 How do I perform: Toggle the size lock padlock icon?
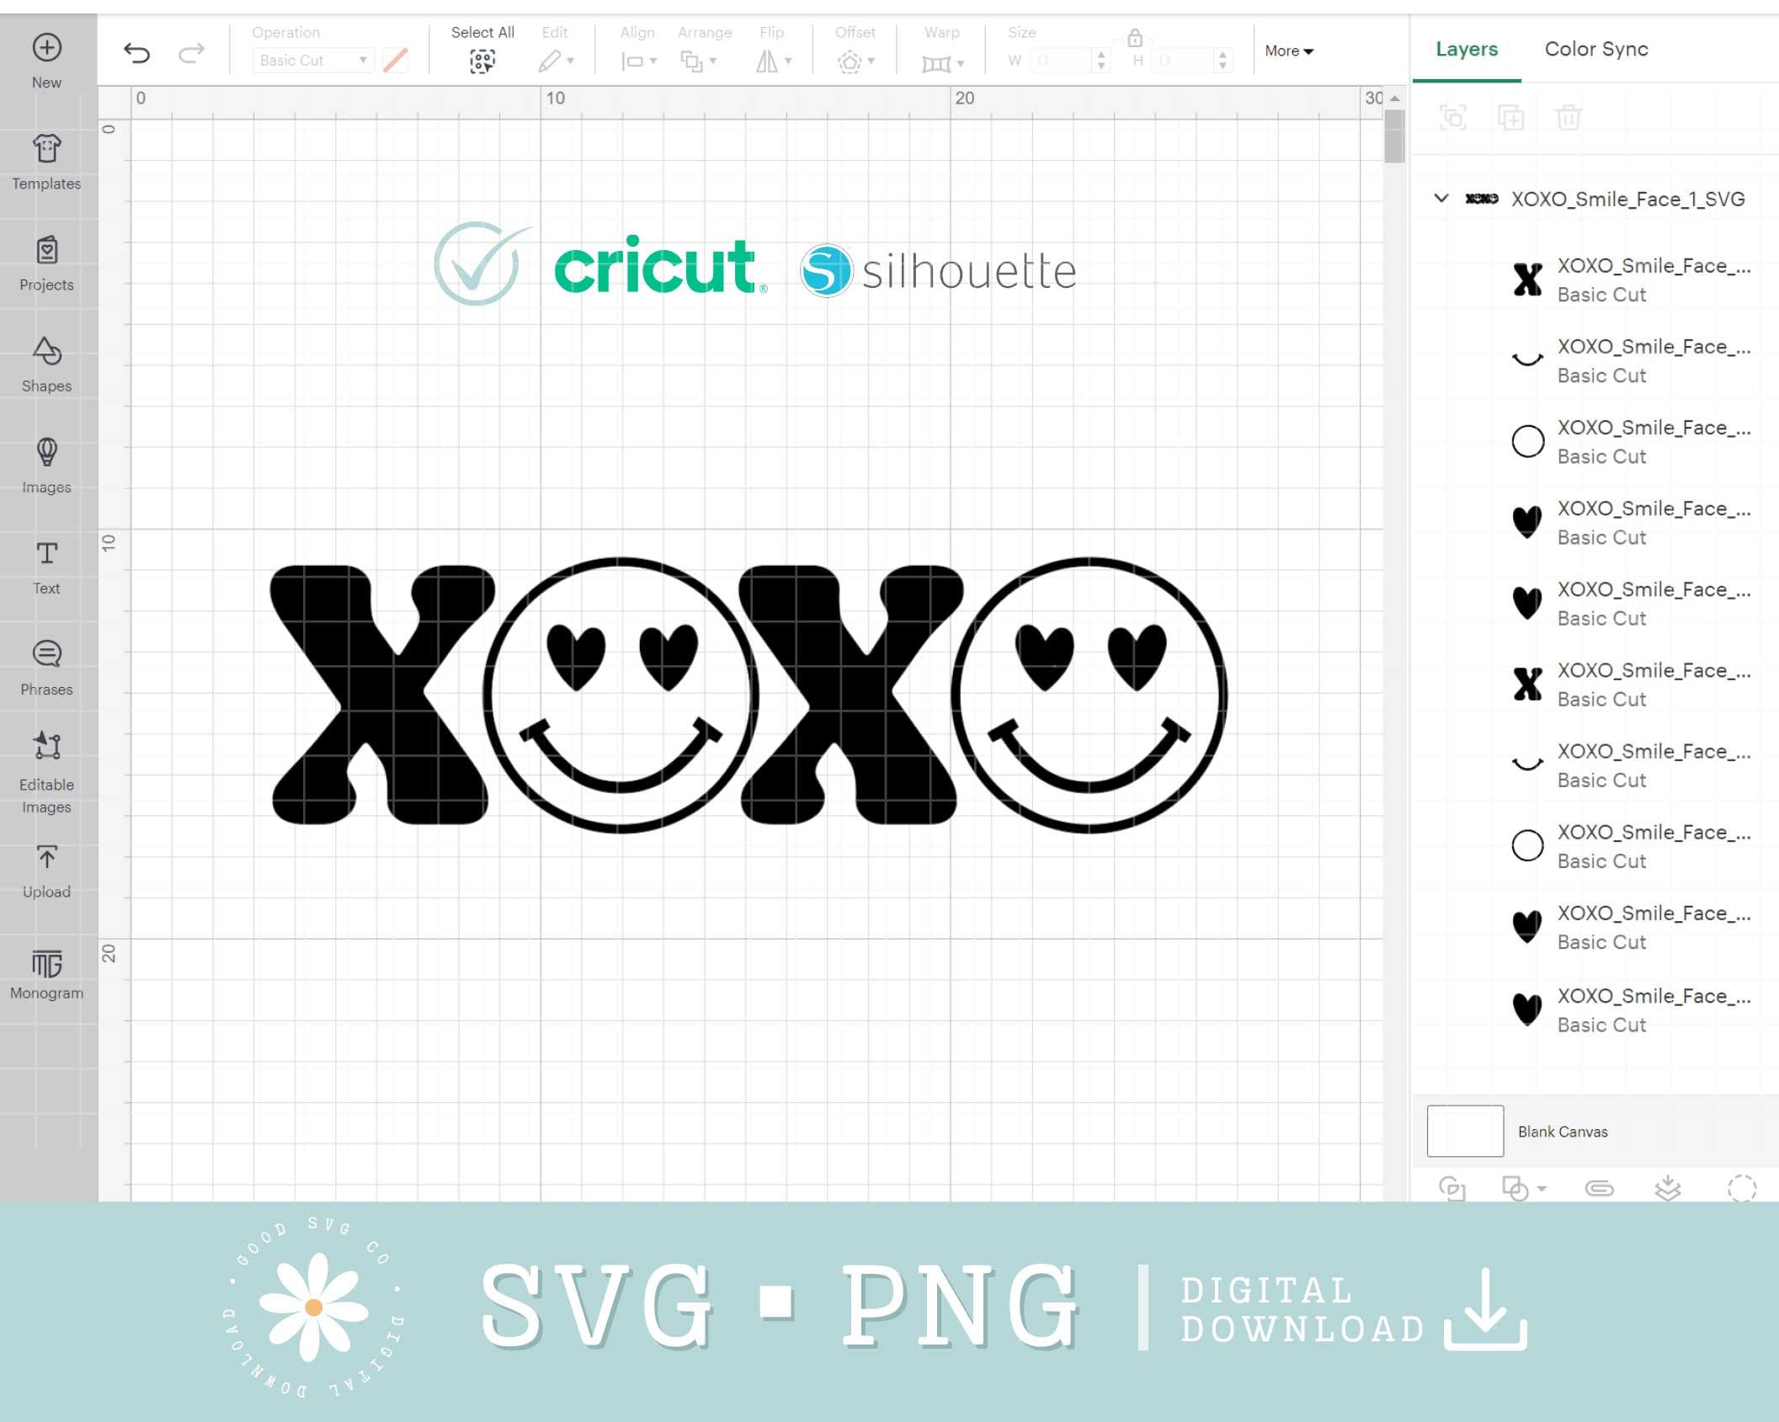[x=1135, y=38]
